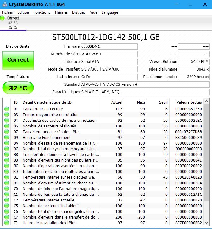
Task: Select the Heure de navigation des têtes text
Action: 49,223
